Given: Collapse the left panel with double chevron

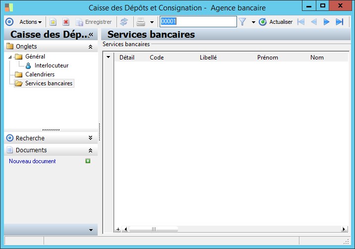Looking at the screenshot, I should (91, 34).
